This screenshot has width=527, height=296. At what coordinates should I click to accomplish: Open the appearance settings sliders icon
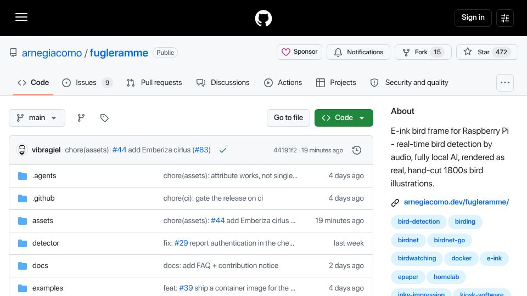[x=505, y=18]
